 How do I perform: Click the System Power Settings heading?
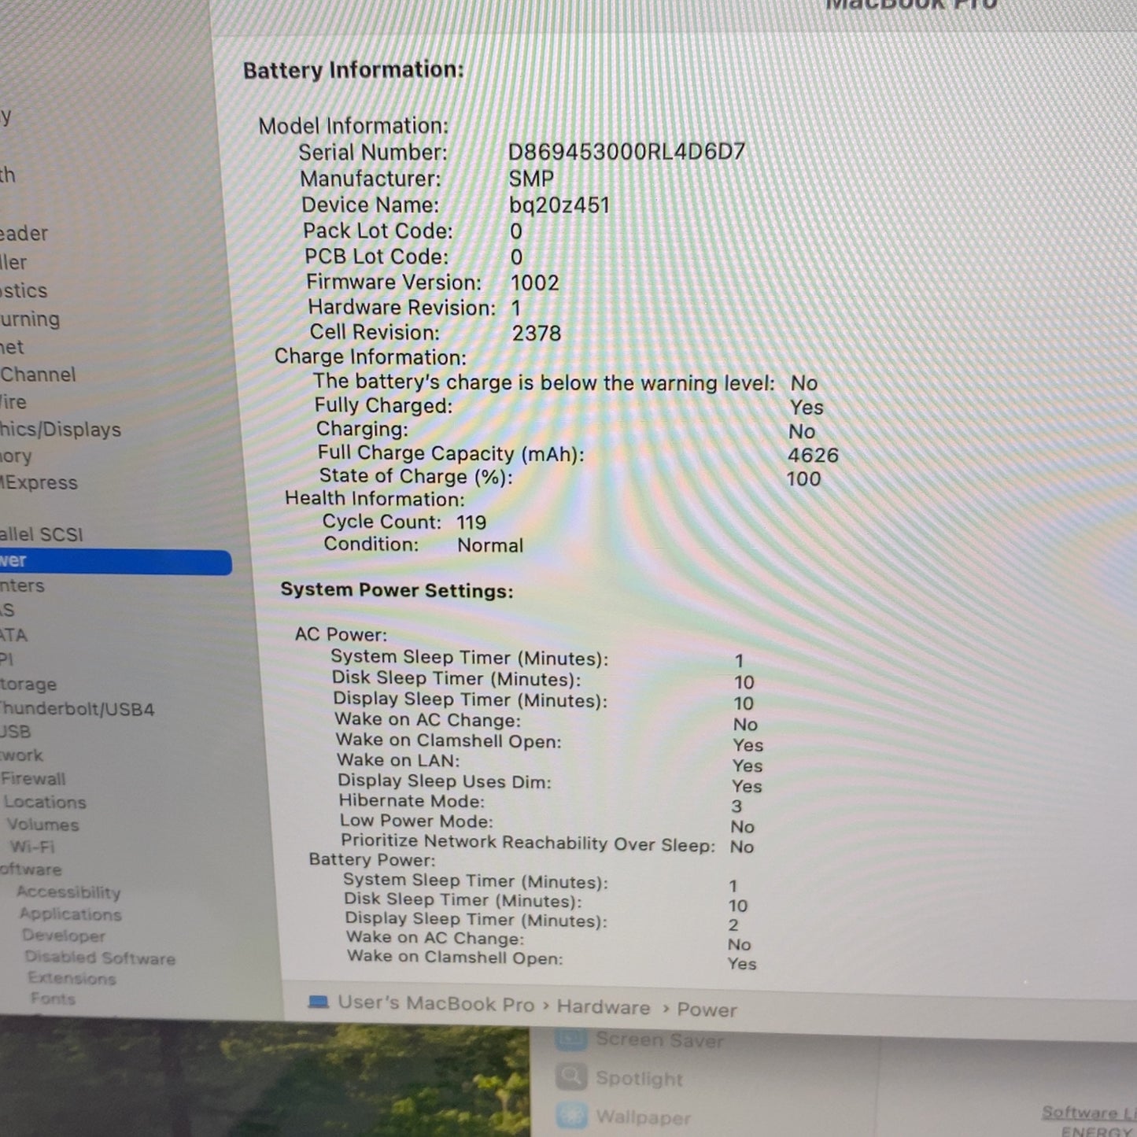[x=397, y=590]
